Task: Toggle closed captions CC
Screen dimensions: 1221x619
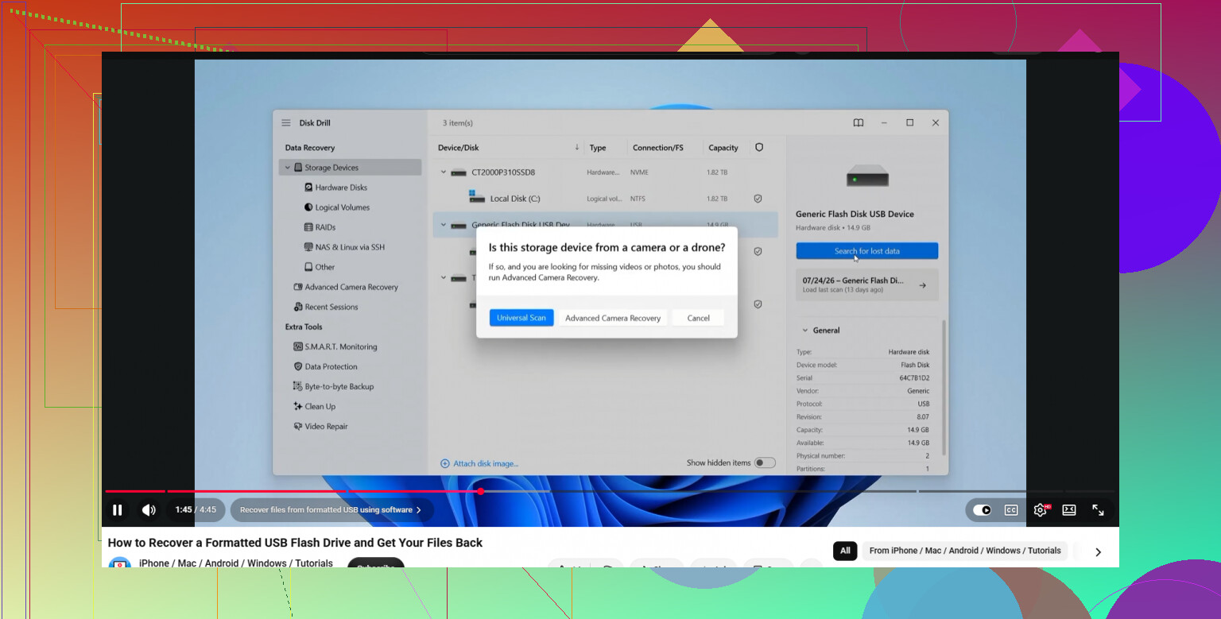Action: click(1011, 510)
